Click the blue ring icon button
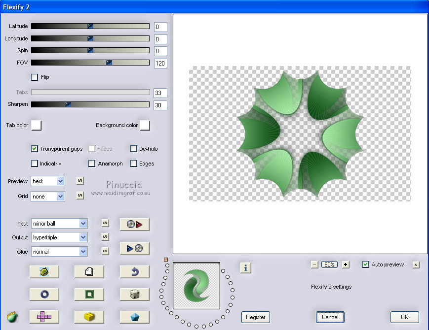The width and height of the screenshot is (429, 330). [x=44, y=294]
